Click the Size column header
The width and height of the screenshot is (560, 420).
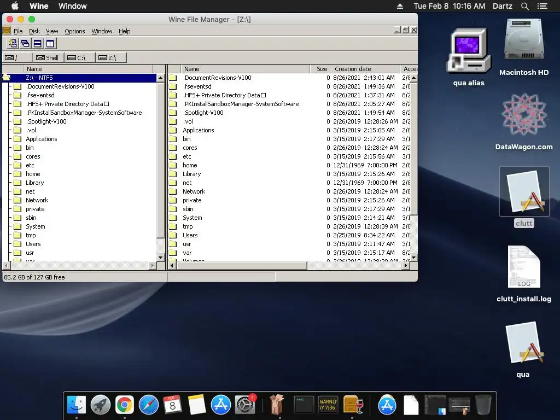[320, 69]
